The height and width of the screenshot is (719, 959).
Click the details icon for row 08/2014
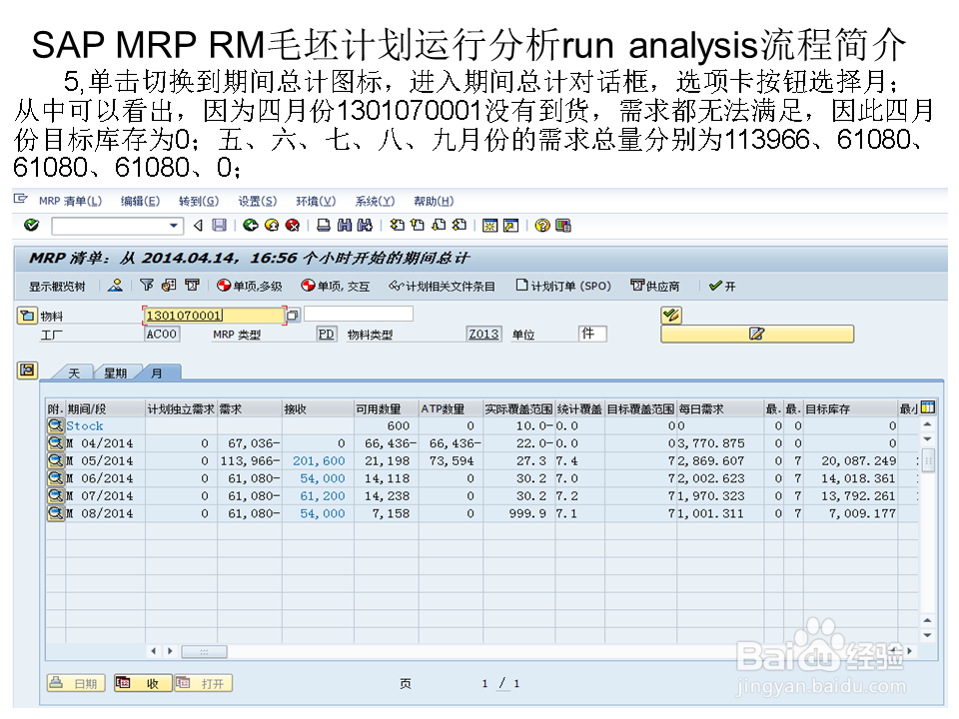coord(56,513)
